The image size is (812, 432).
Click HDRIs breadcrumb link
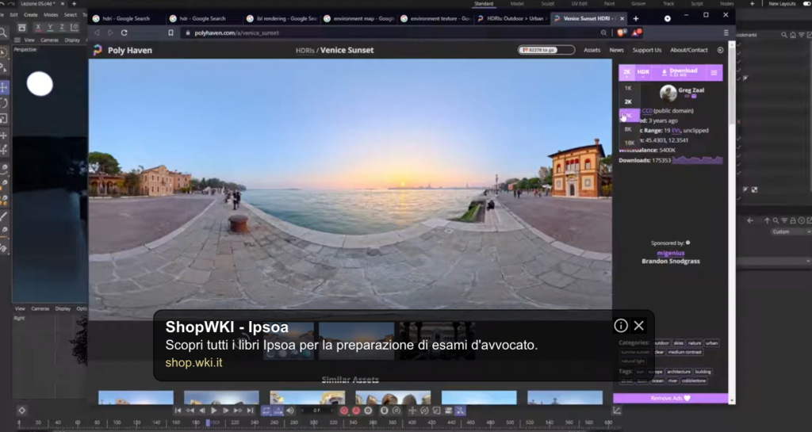(305, 50)
